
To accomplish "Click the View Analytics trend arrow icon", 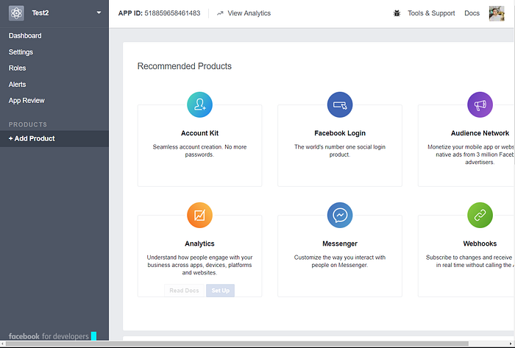I will (x=220, y=13).
